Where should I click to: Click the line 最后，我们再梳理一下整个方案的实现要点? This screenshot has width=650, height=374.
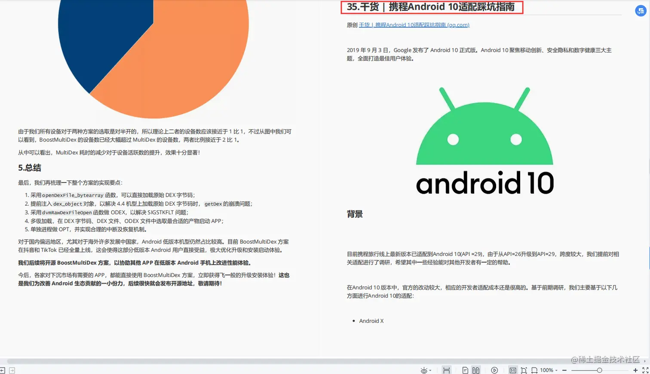click(70, 182)
